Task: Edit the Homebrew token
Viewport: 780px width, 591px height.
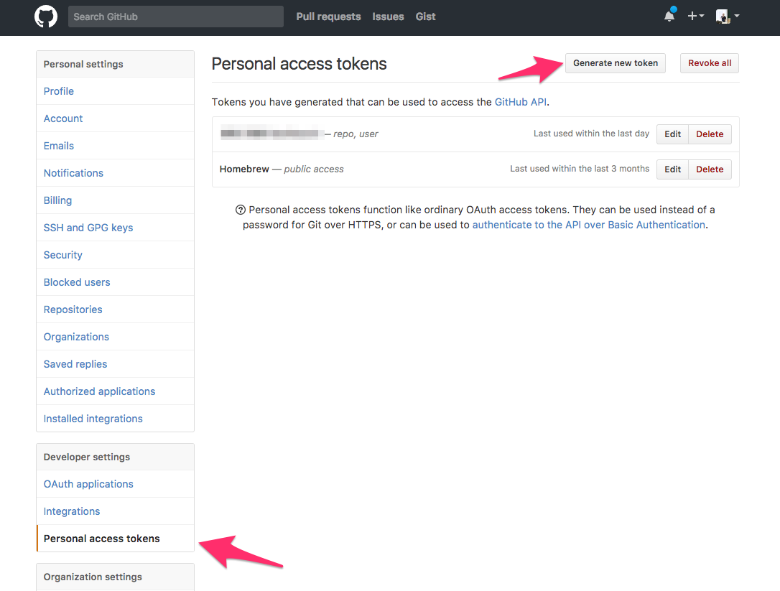Action: [x=672, y=169]
